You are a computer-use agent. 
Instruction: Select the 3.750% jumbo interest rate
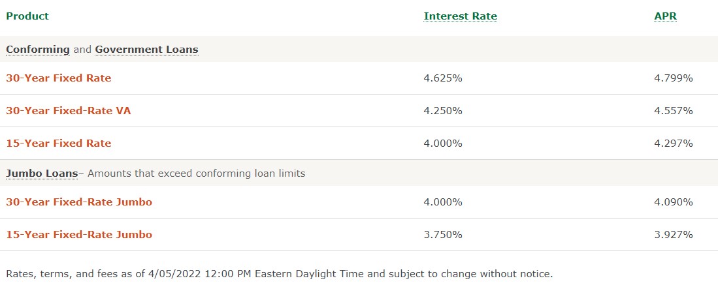click(443, 234)
